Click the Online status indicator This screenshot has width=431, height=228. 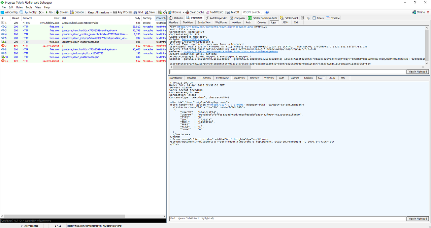pyautogui.click(x=419, y=12)
